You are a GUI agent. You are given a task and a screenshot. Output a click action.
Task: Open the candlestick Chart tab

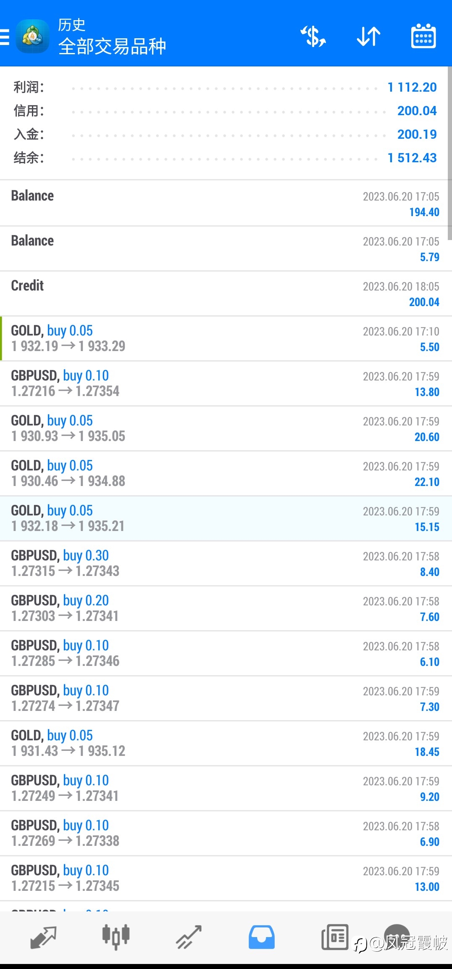click(116, 937)
